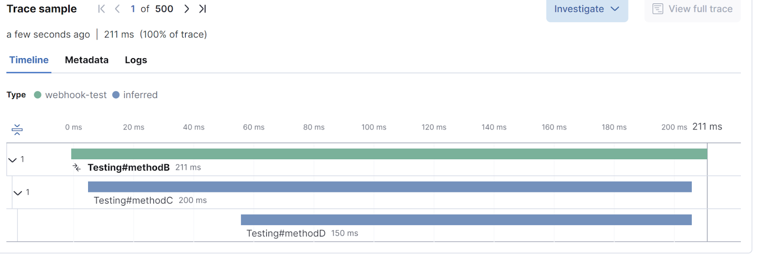Collapse the Testing#methodC row chevron
Screen dimensions: 758x261
(18, 193)
